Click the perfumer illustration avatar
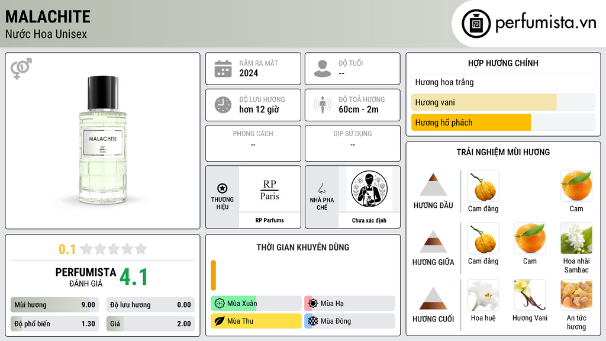606x341 pixels. pos(369,189)
